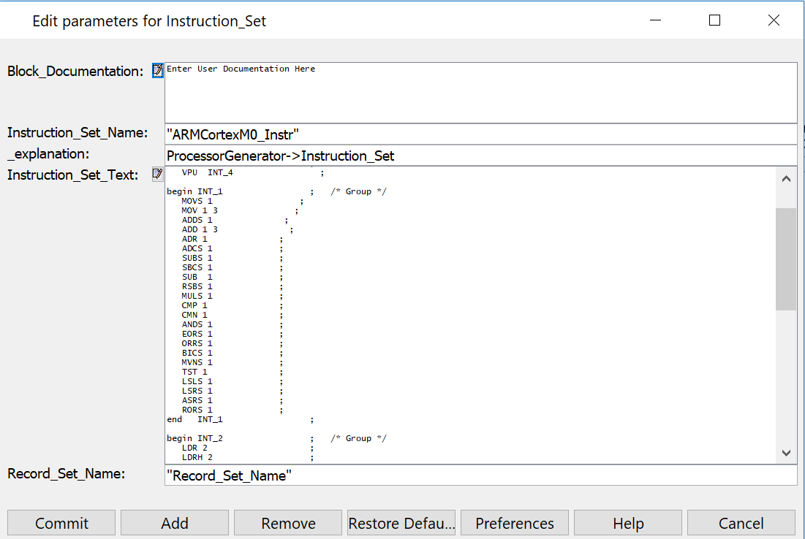Cancel the parameter editing dialog
The image size is (805, 539).
741,523
